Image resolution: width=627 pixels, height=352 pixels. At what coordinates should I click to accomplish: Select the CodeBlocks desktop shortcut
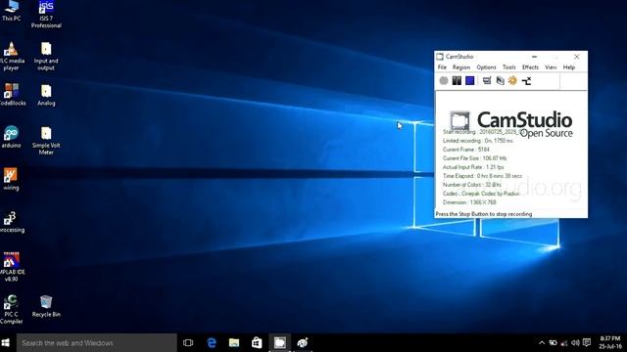click(12, 95)
